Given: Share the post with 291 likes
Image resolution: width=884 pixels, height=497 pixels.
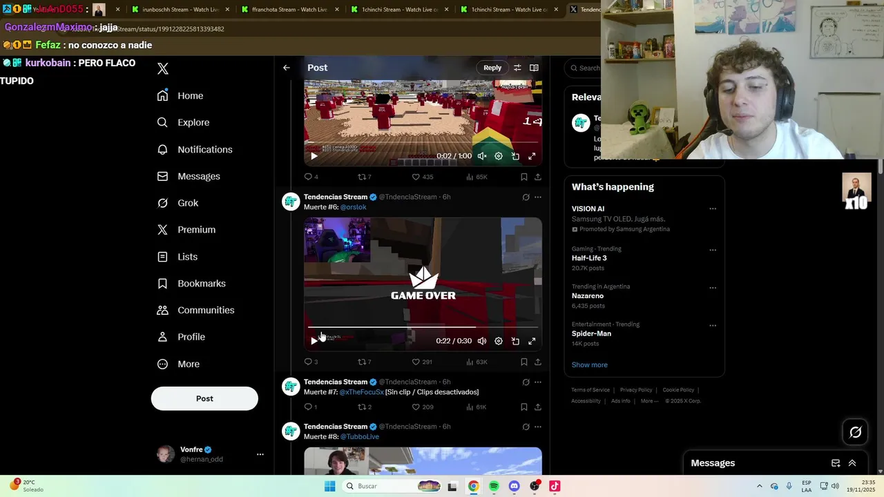Looking at the screenshot, I should click(x=538, y=362).
